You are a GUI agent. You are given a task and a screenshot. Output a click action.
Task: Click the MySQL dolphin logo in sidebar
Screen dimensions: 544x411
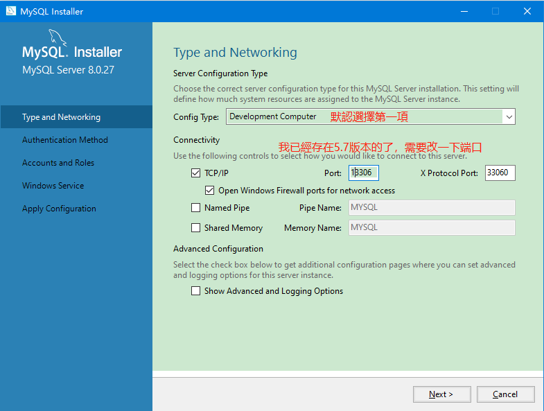click(58, 37)
